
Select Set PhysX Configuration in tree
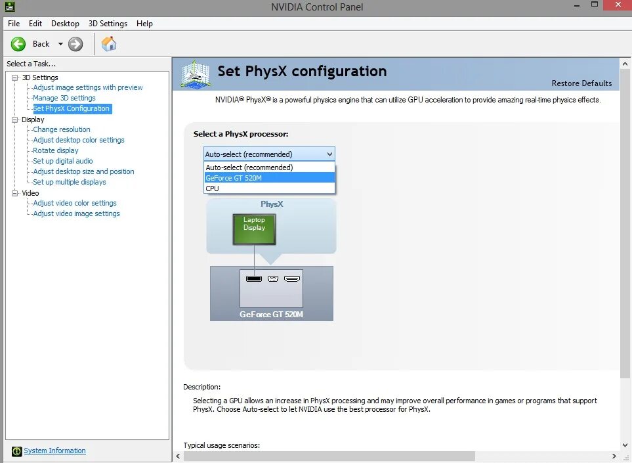coord(72,108)
